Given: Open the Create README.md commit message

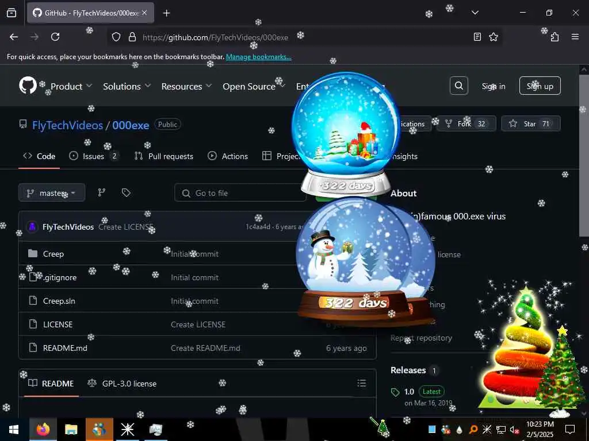Looking at the screenshot, I should [x=205, y=348].
